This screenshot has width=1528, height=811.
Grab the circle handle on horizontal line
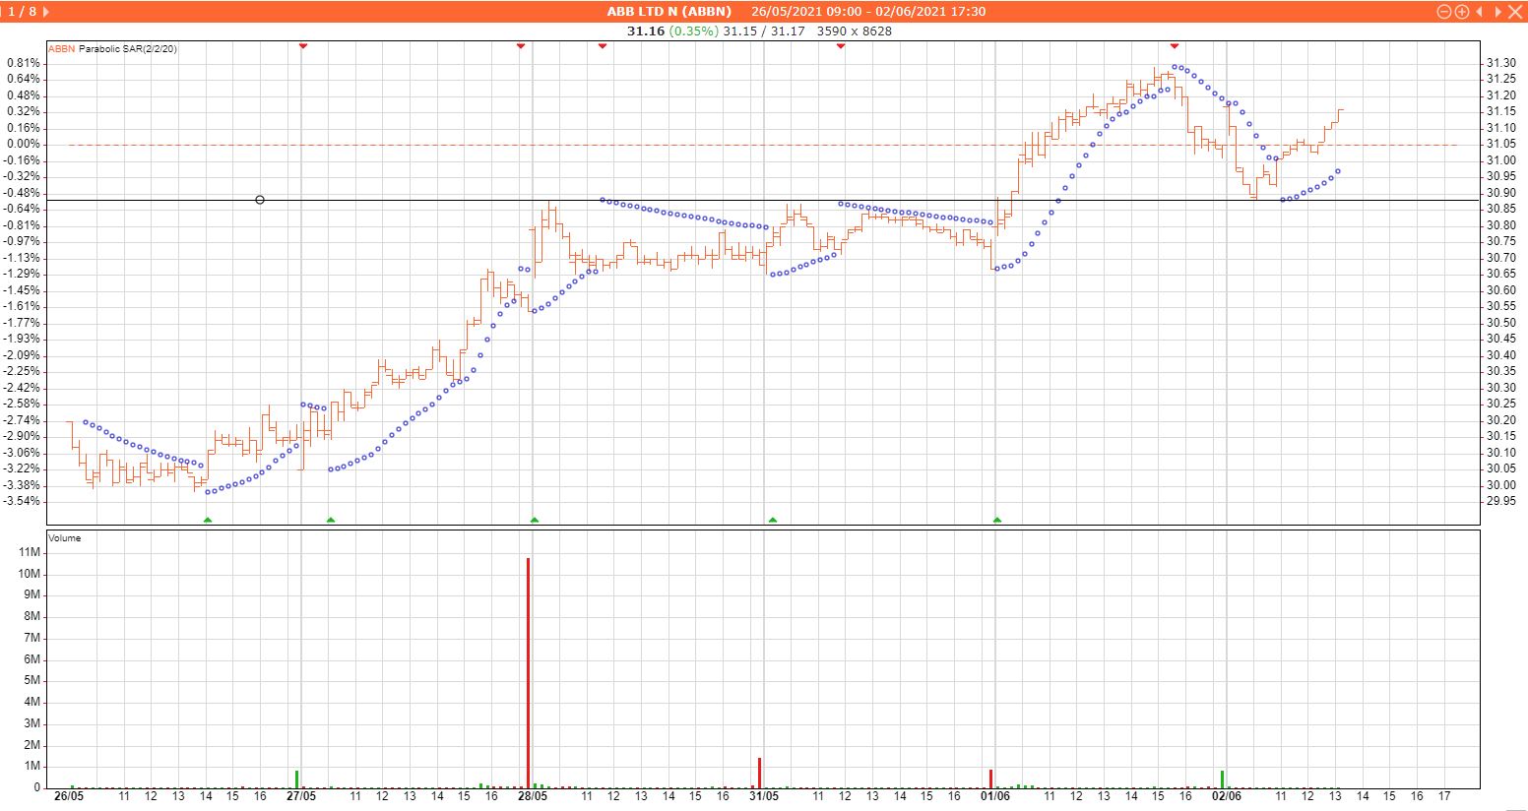coord(260,200)
